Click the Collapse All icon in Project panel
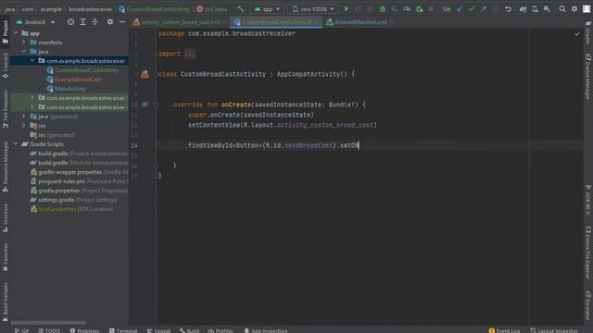593x333 pixels. 95,22
